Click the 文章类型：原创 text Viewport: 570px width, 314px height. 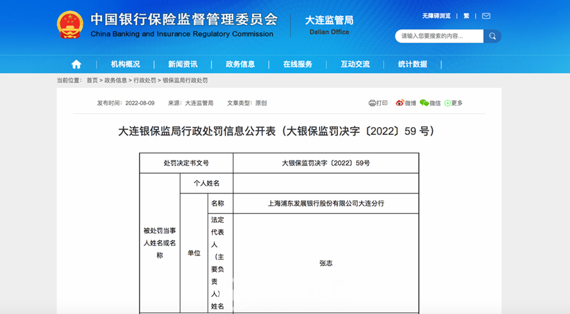tap(247, 103)
